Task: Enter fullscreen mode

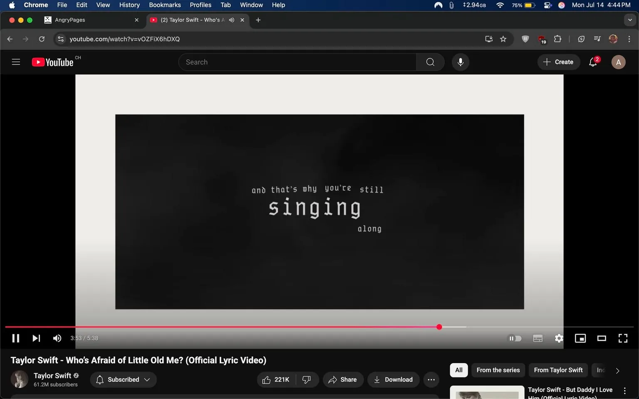Action: click(x=622, y=338)
